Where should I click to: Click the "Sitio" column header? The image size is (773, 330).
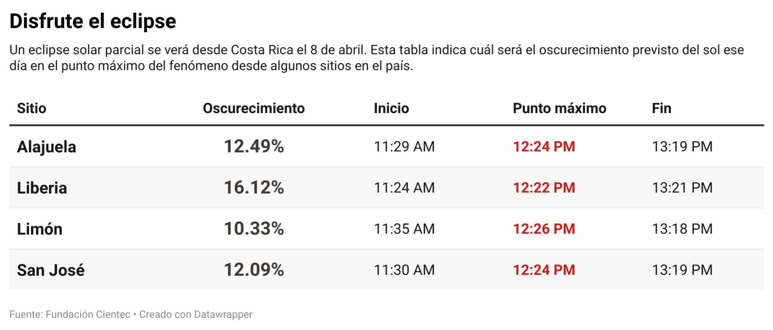point(31,108)
